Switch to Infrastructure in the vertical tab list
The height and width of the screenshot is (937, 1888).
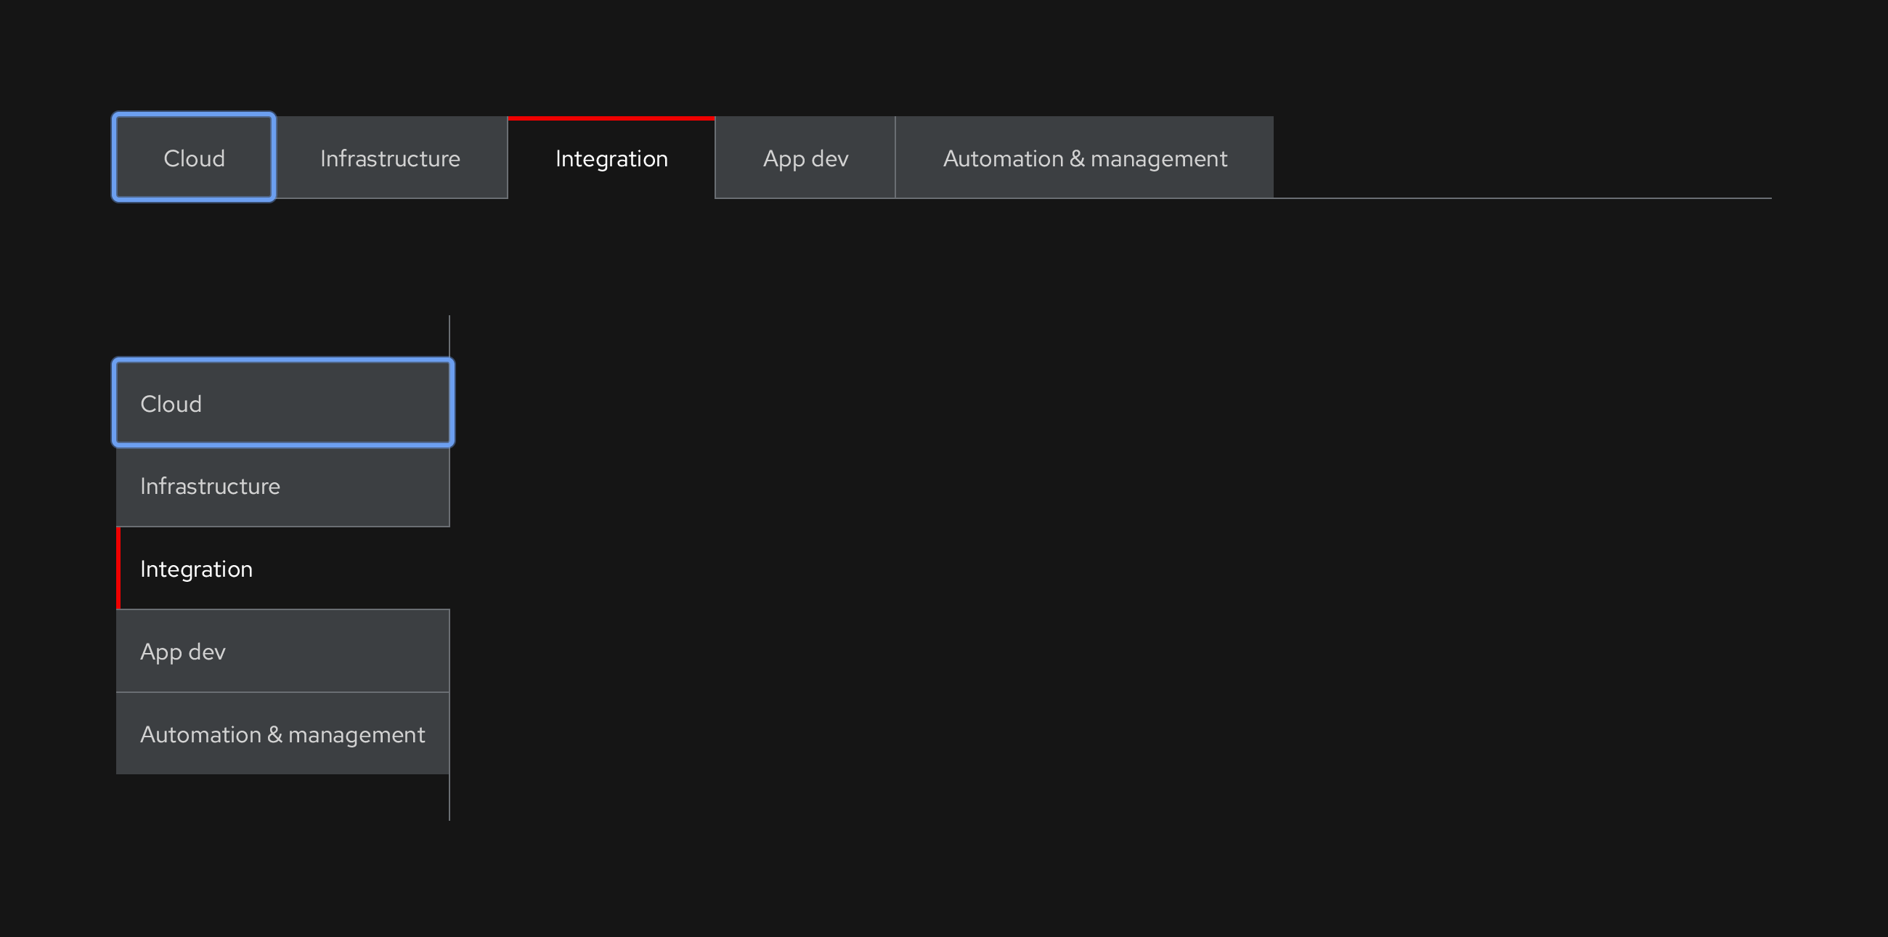coord(283,485)
